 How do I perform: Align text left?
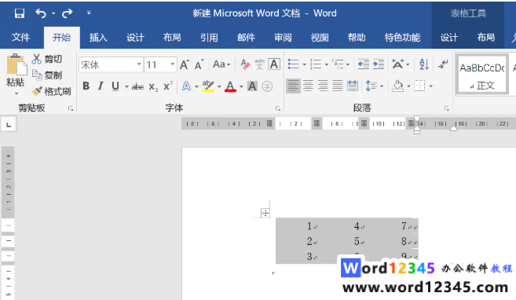pos(293,86)
